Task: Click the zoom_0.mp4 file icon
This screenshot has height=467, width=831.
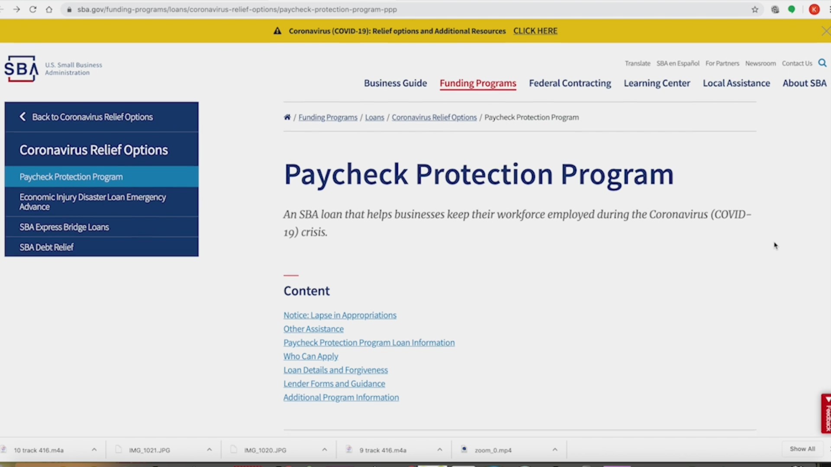Action: pyautogui.click(x=464, y=449)
